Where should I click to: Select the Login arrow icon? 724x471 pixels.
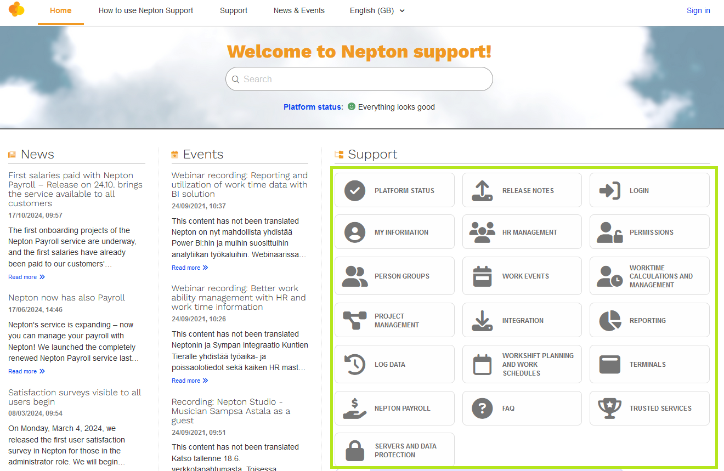[609, 191]
